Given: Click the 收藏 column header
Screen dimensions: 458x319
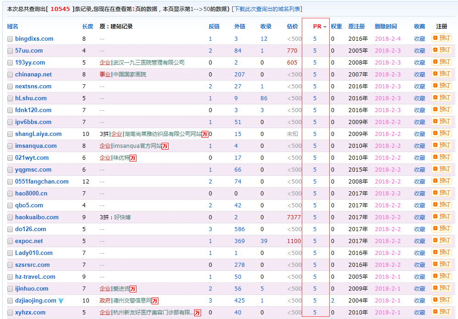Looking at the screenshot, I should pyautogui.click(x=420, y=26).
